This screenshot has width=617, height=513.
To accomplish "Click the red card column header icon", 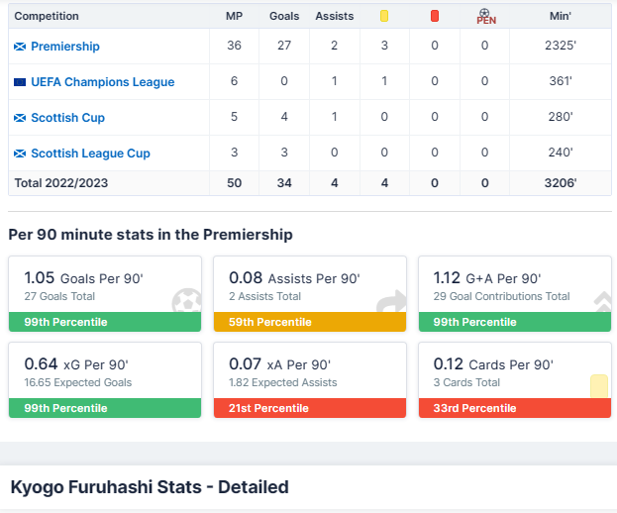I will pos(435,16).
